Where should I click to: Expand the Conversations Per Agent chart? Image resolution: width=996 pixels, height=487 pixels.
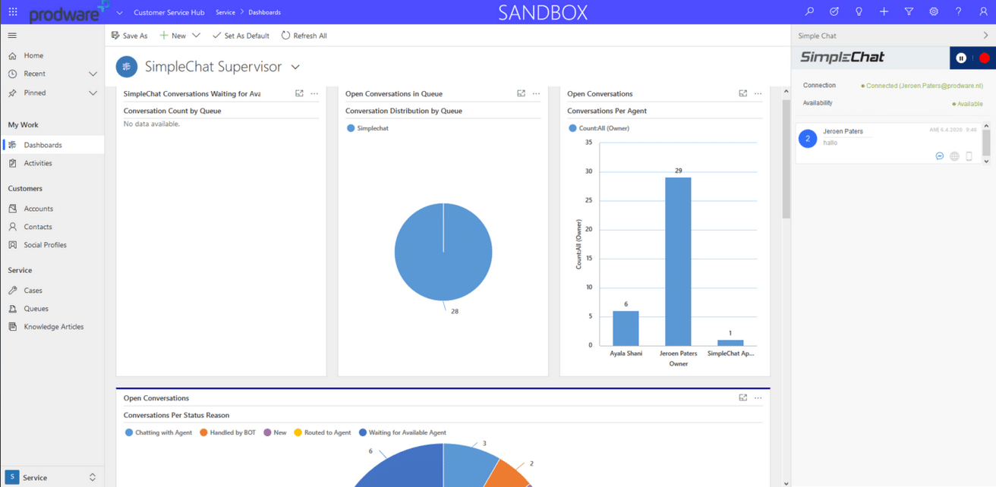click(742, 93)
